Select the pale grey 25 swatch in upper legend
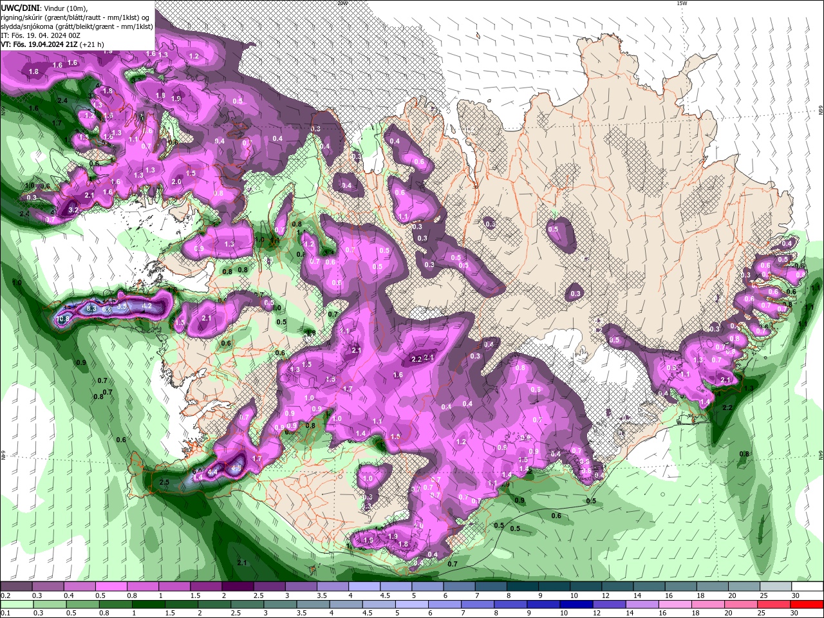 coord(775,586)
